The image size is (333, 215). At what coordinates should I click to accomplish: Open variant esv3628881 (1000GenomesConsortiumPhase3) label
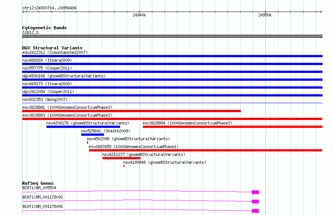coord(67,107)
